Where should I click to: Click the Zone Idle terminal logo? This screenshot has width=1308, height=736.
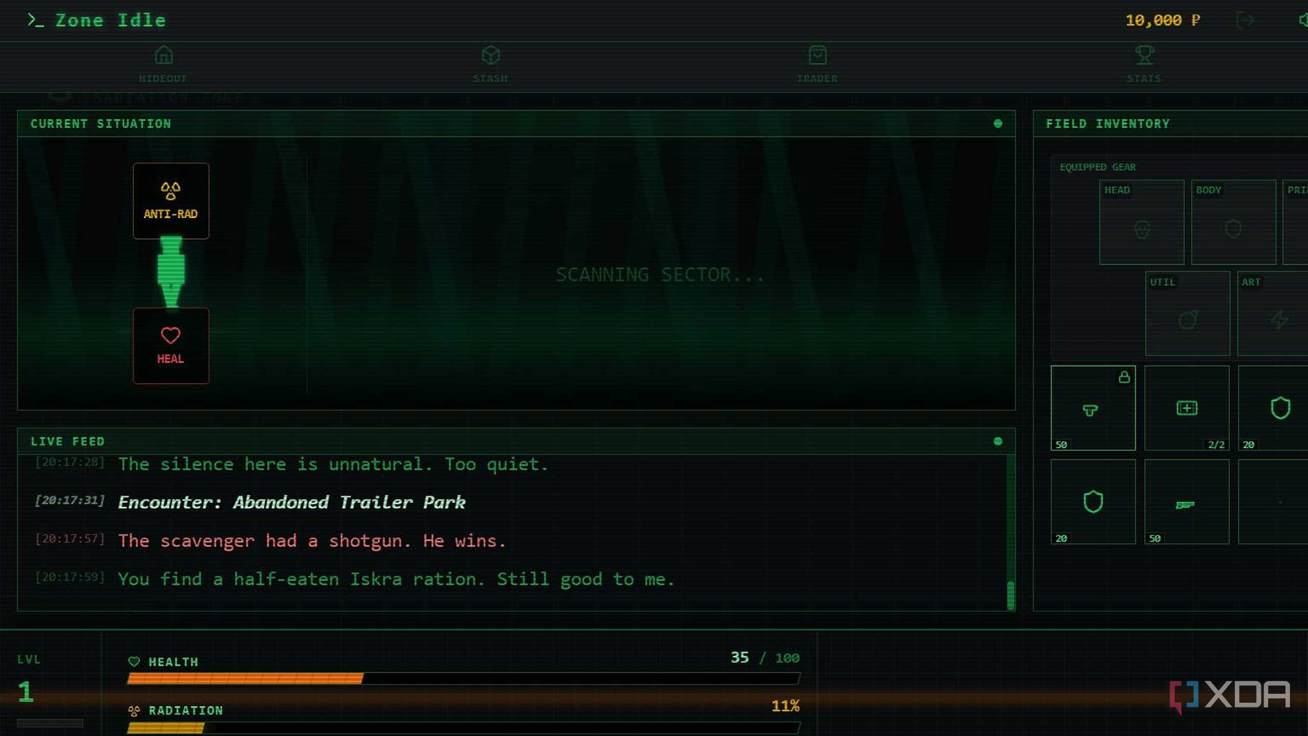coord(97,20)
